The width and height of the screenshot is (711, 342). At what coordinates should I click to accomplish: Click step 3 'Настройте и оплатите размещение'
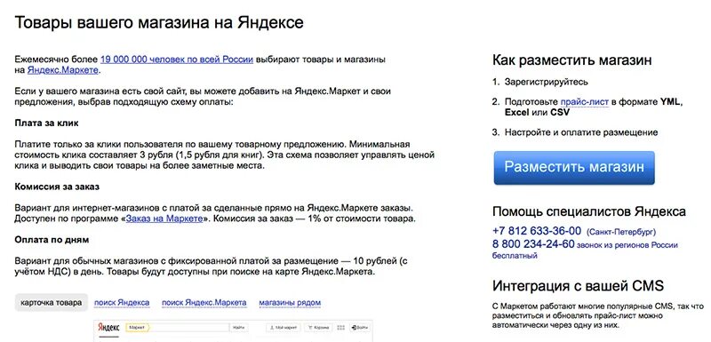581,132
